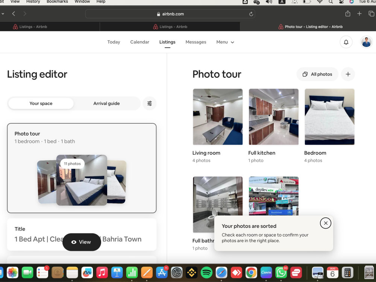Open the host profile avatar
376x282 pixels.
click(366, 42)
